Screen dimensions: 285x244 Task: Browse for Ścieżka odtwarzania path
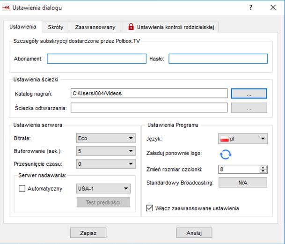[249, 108]
